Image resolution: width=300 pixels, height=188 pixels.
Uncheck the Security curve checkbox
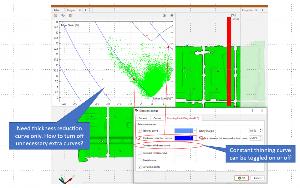[x=140, y=131]
